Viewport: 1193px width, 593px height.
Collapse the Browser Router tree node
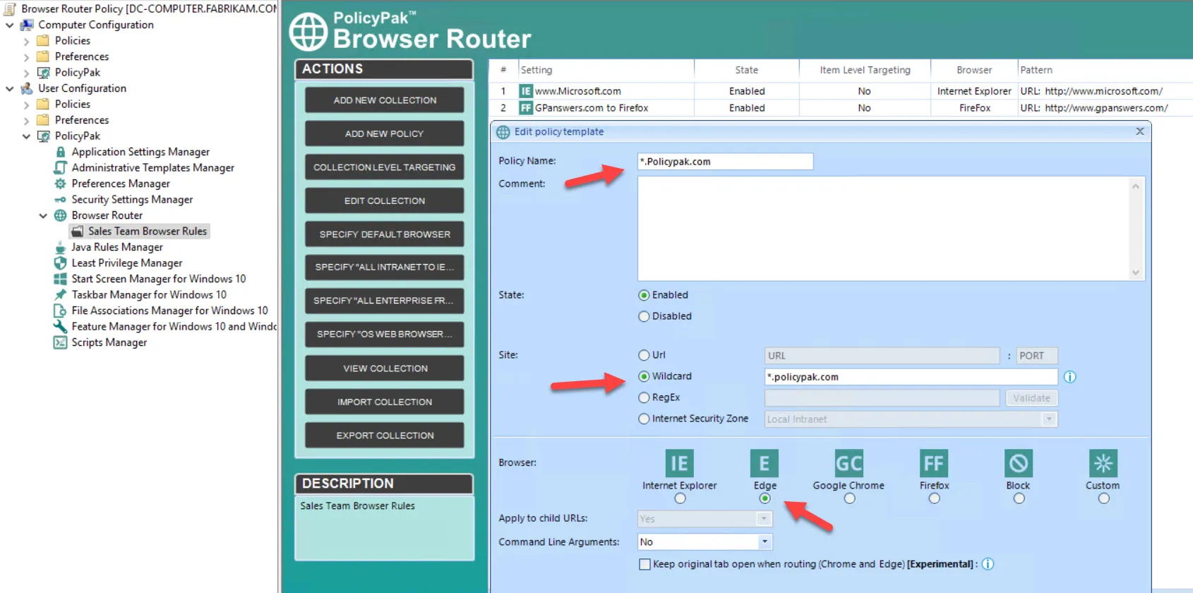[x=43, y=215]
